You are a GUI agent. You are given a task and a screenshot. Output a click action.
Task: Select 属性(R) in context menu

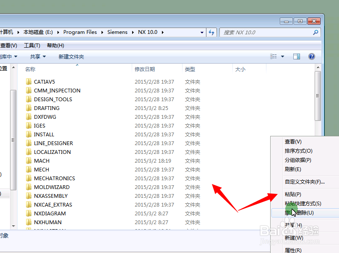(293, 250)
